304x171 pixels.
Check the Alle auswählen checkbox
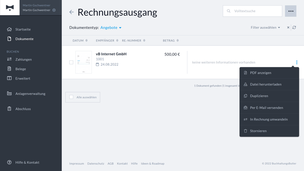coord(71,97)
